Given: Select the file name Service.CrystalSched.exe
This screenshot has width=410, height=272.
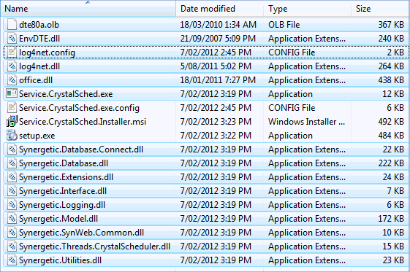Looking at the screenshot, I should [x=66, y=94].
